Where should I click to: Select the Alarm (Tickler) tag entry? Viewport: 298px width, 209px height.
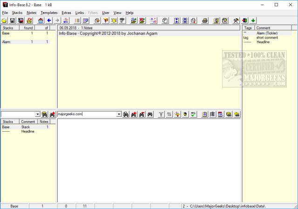pos(268,34)
